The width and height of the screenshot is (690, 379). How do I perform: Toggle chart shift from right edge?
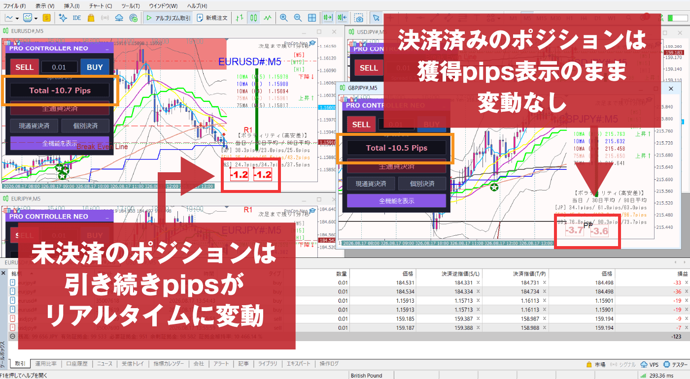pyautogui.click(x=343, y=18)
